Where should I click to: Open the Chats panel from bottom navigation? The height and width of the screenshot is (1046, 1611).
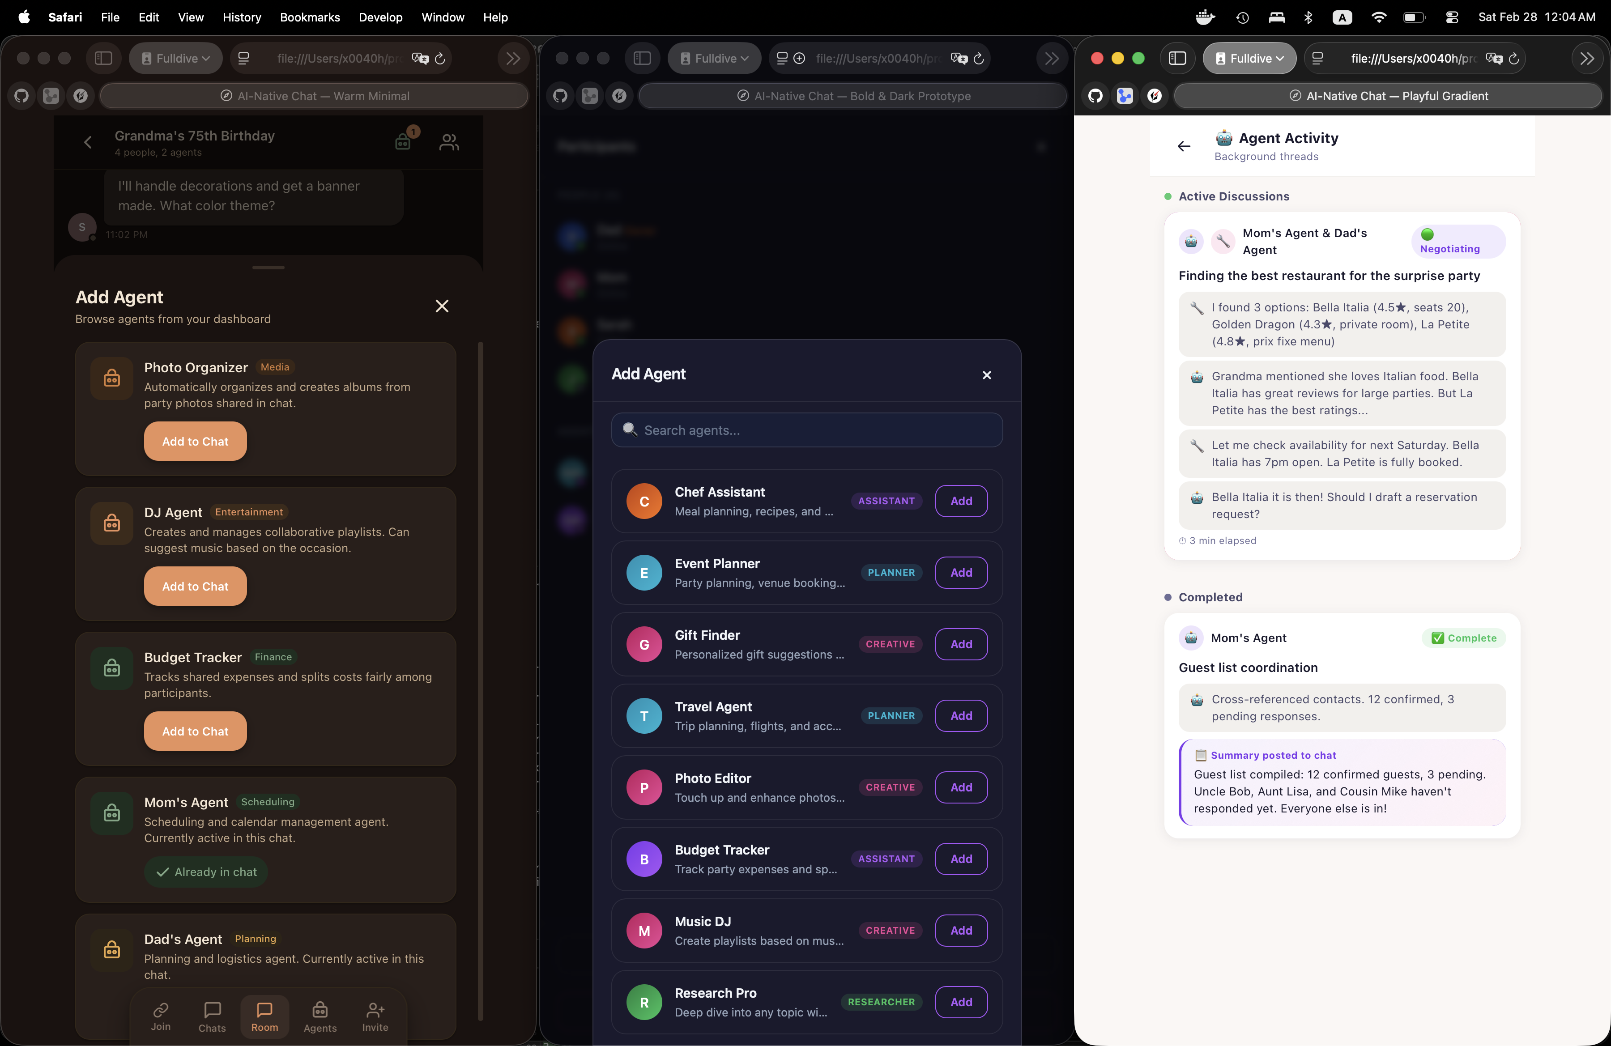click(x=212, y=1016)
